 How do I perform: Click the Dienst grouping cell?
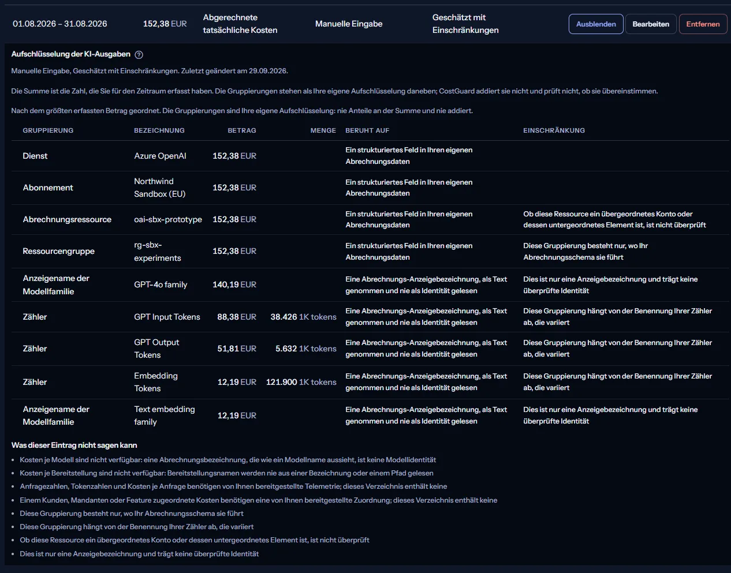coord(35,156)
